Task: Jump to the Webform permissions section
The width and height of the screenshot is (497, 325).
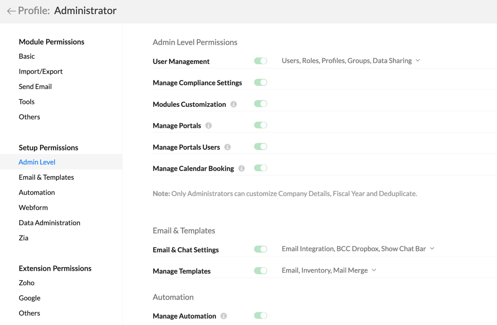Action: pos(33,208)
